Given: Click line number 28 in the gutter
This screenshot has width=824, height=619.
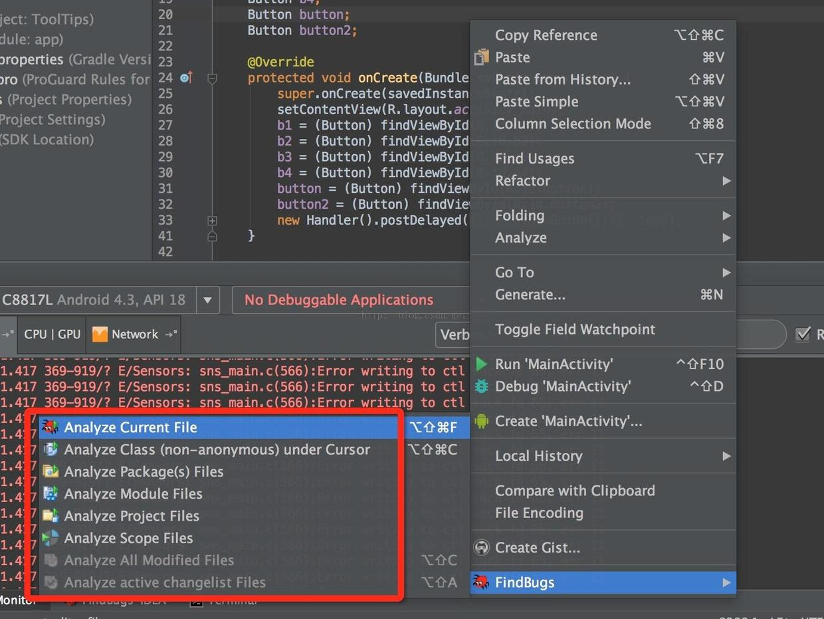Looking at the screenshot, I should [165, 141].
